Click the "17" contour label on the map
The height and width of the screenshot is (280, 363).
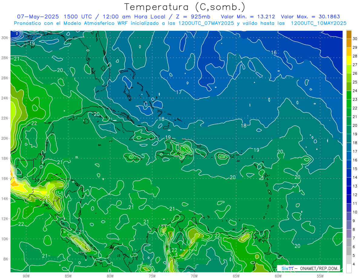[x=179, y=92]
